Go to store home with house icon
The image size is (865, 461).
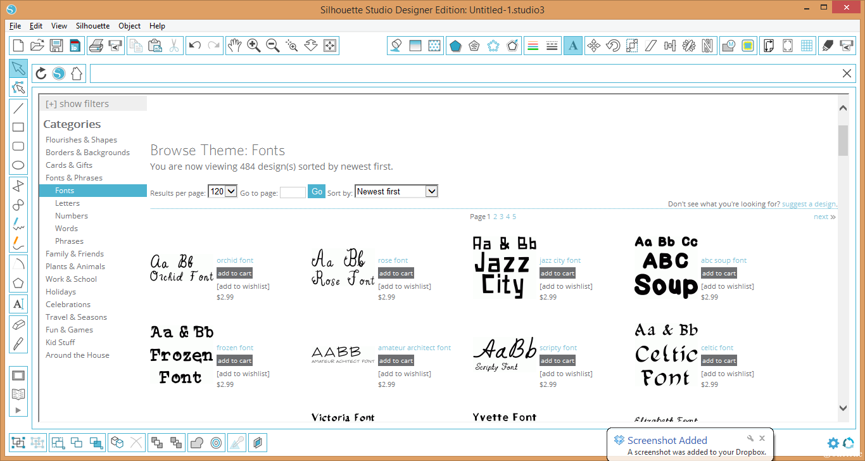pyautogui.click(x=77, y=73)
